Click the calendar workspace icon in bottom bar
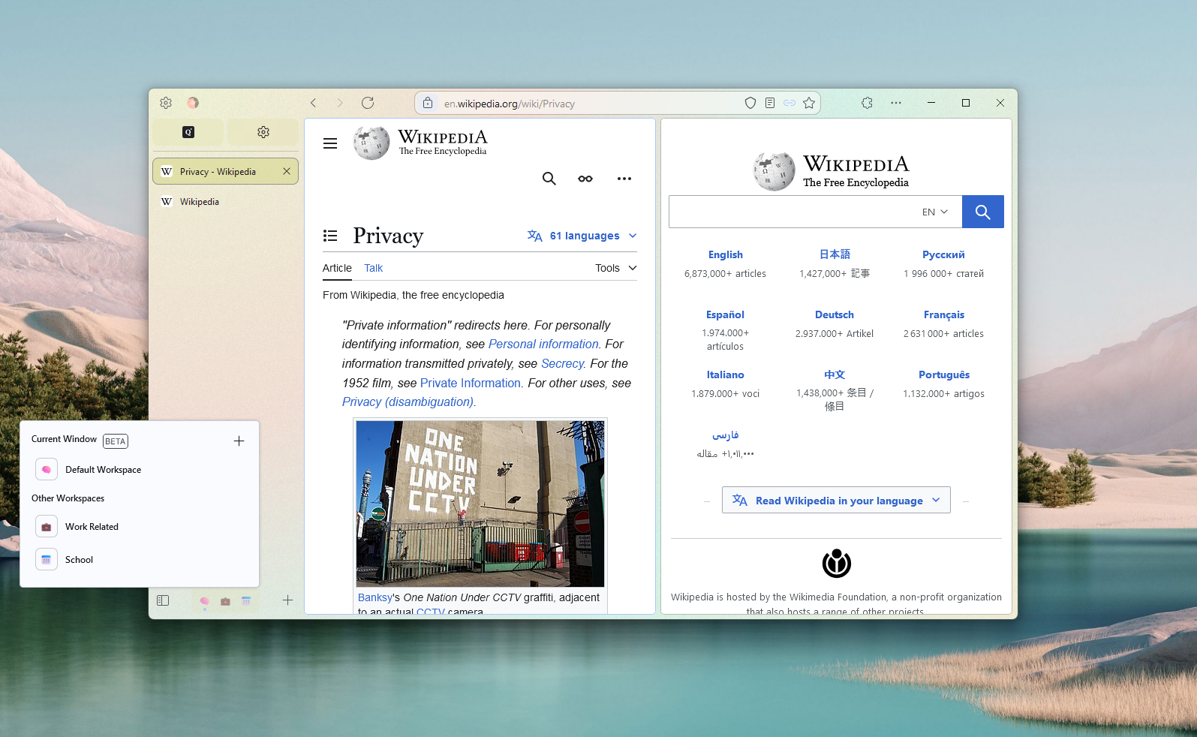Viewport: 1197px width, 737px height. [x=246, y=601]
